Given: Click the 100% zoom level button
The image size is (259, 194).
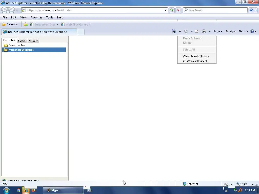Looking at the screenshot, I should click(242, 184).
